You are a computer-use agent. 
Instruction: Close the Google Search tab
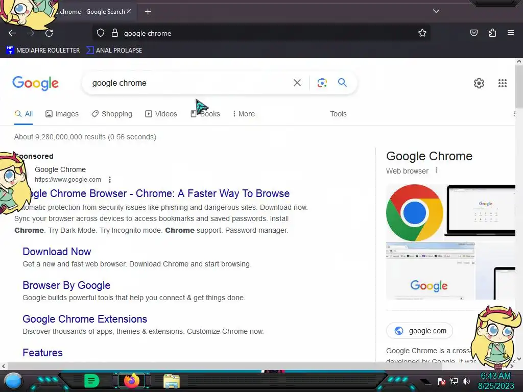(x=129, y=11)
